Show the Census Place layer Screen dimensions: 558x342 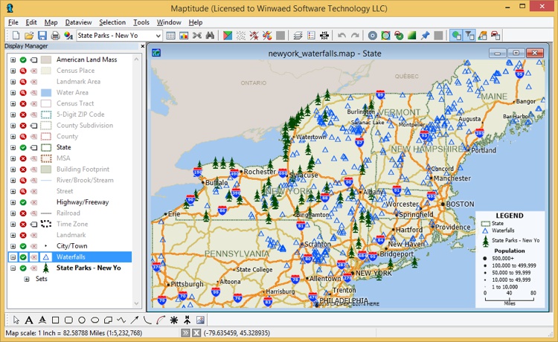[24, 71]
